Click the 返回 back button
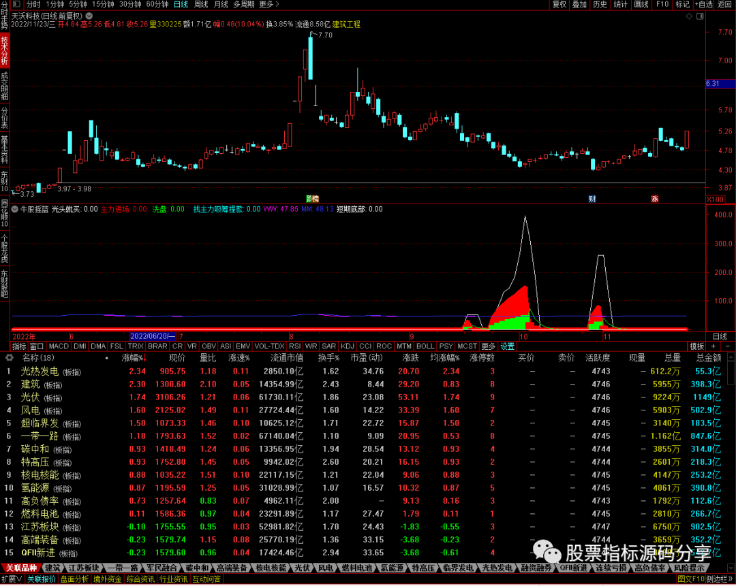Screen dimensions: 736x586 [x=725, y=4]
